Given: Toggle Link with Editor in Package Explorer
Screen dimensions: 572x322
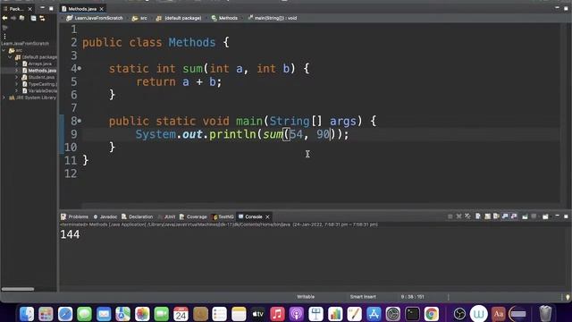Looking at the screenshot, I should 42,18.
